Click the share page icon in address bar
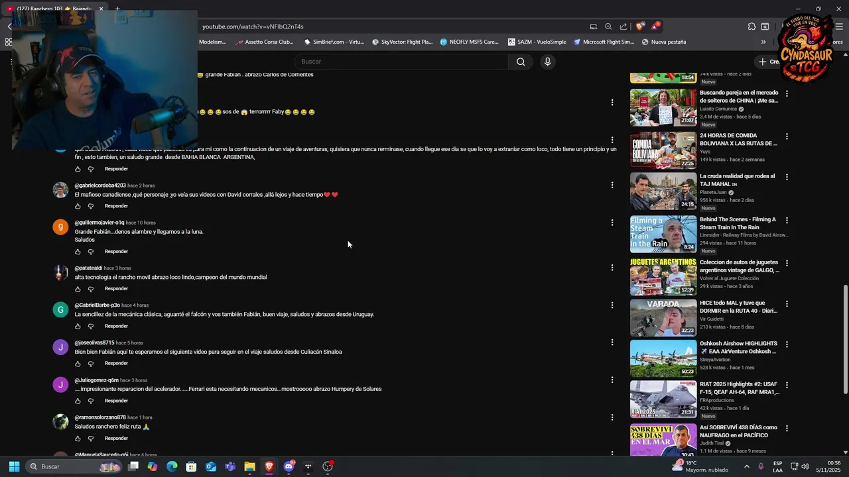 [623, 26]
